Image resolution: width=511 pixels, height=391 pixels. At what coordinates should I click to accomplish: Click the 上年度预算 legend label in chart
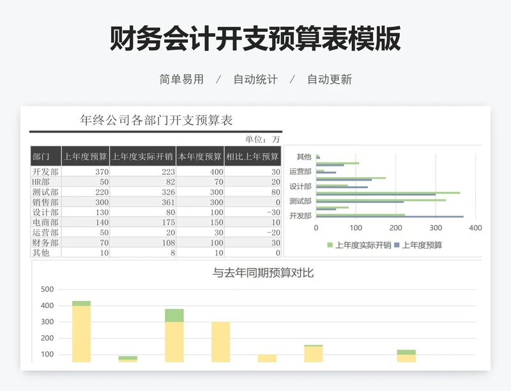(x=422, y=245)
